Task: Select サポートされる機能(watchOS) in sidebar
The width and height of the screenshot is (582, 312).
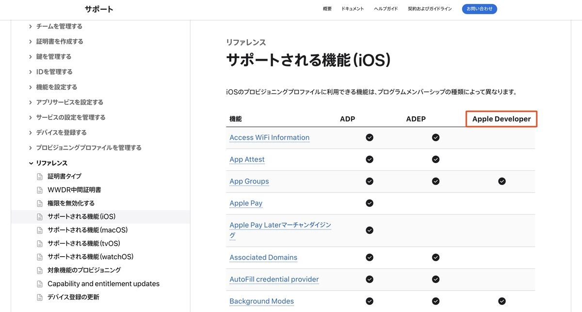Action: coord(91,257)
